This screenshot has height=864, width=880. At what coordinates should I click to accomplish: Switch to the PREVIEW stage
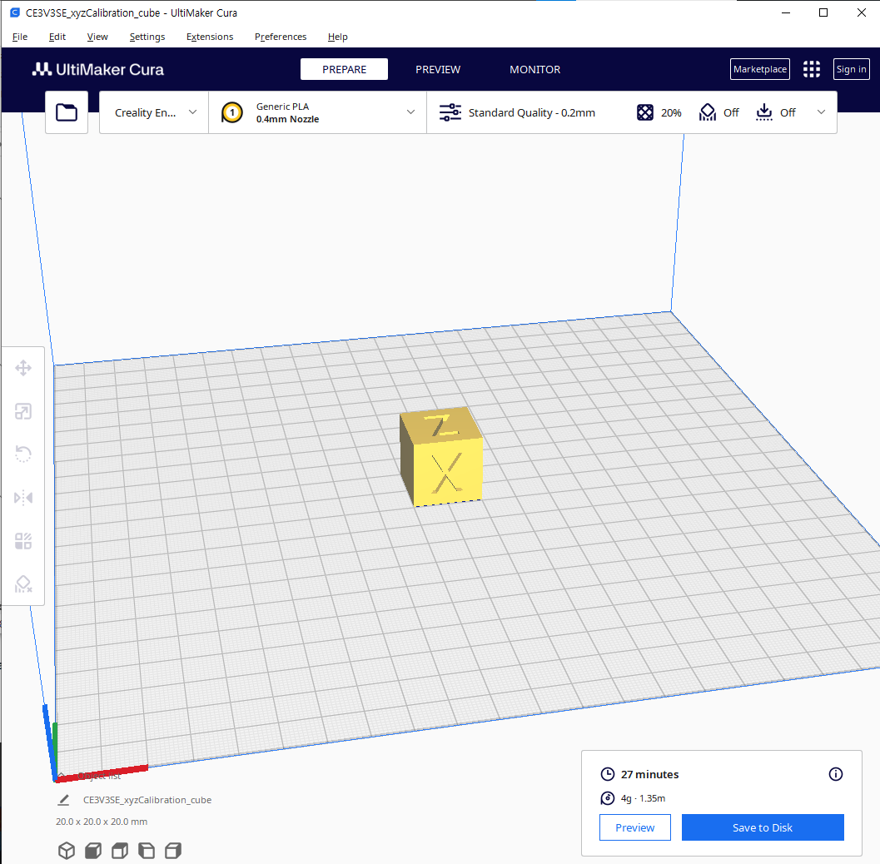click(x=438, y=69)
